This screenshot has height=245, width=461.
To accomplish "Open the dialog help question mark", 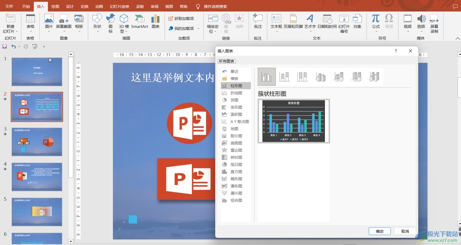I will (x=396, y=51).
